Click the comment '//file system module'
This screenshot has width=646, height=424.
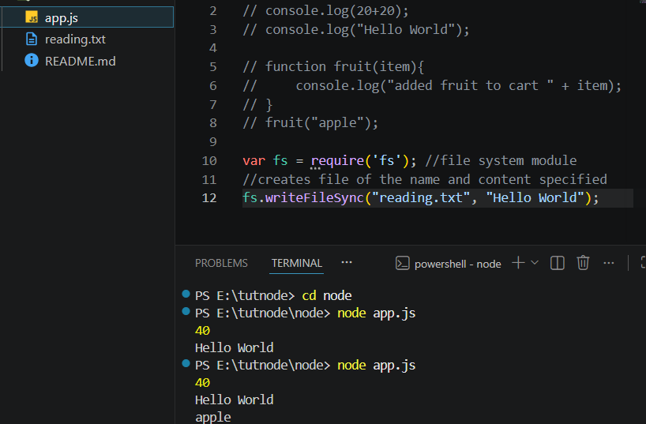click(x=501, y=160)
